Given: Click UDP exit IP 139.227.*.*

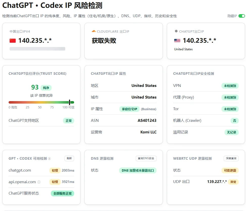Looking at the screenshot, I should coord(217,182).
